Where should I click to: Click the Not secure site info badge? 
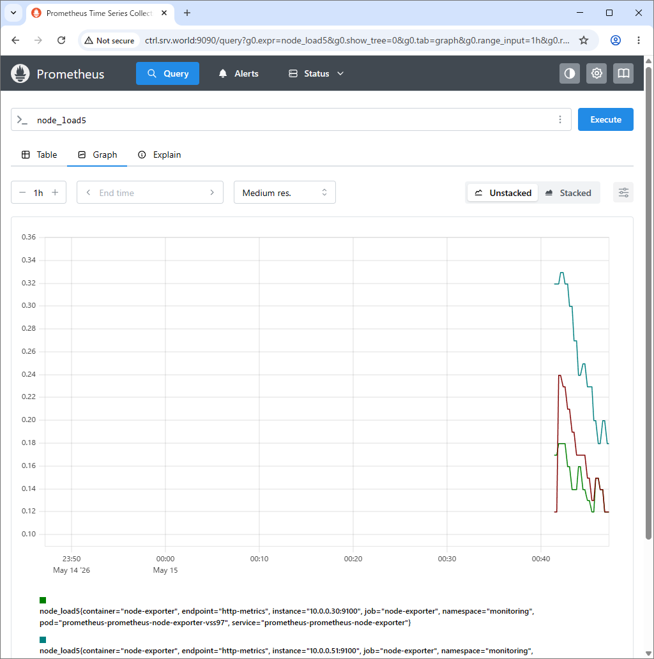[x=110, y=40]
